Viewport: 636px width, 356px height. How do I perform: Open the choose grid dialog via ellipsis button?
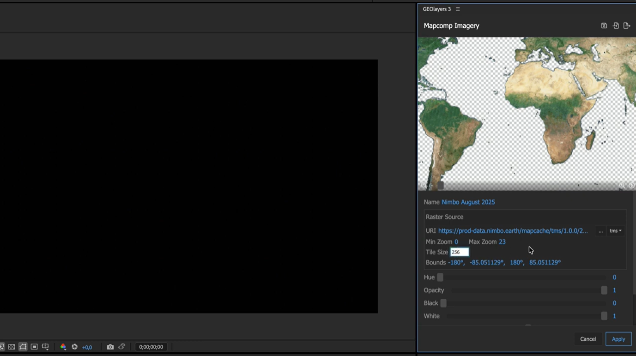click(600, 231)
